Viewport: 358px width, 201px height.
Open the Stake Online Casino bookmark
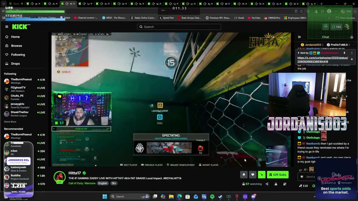[143, 18]
